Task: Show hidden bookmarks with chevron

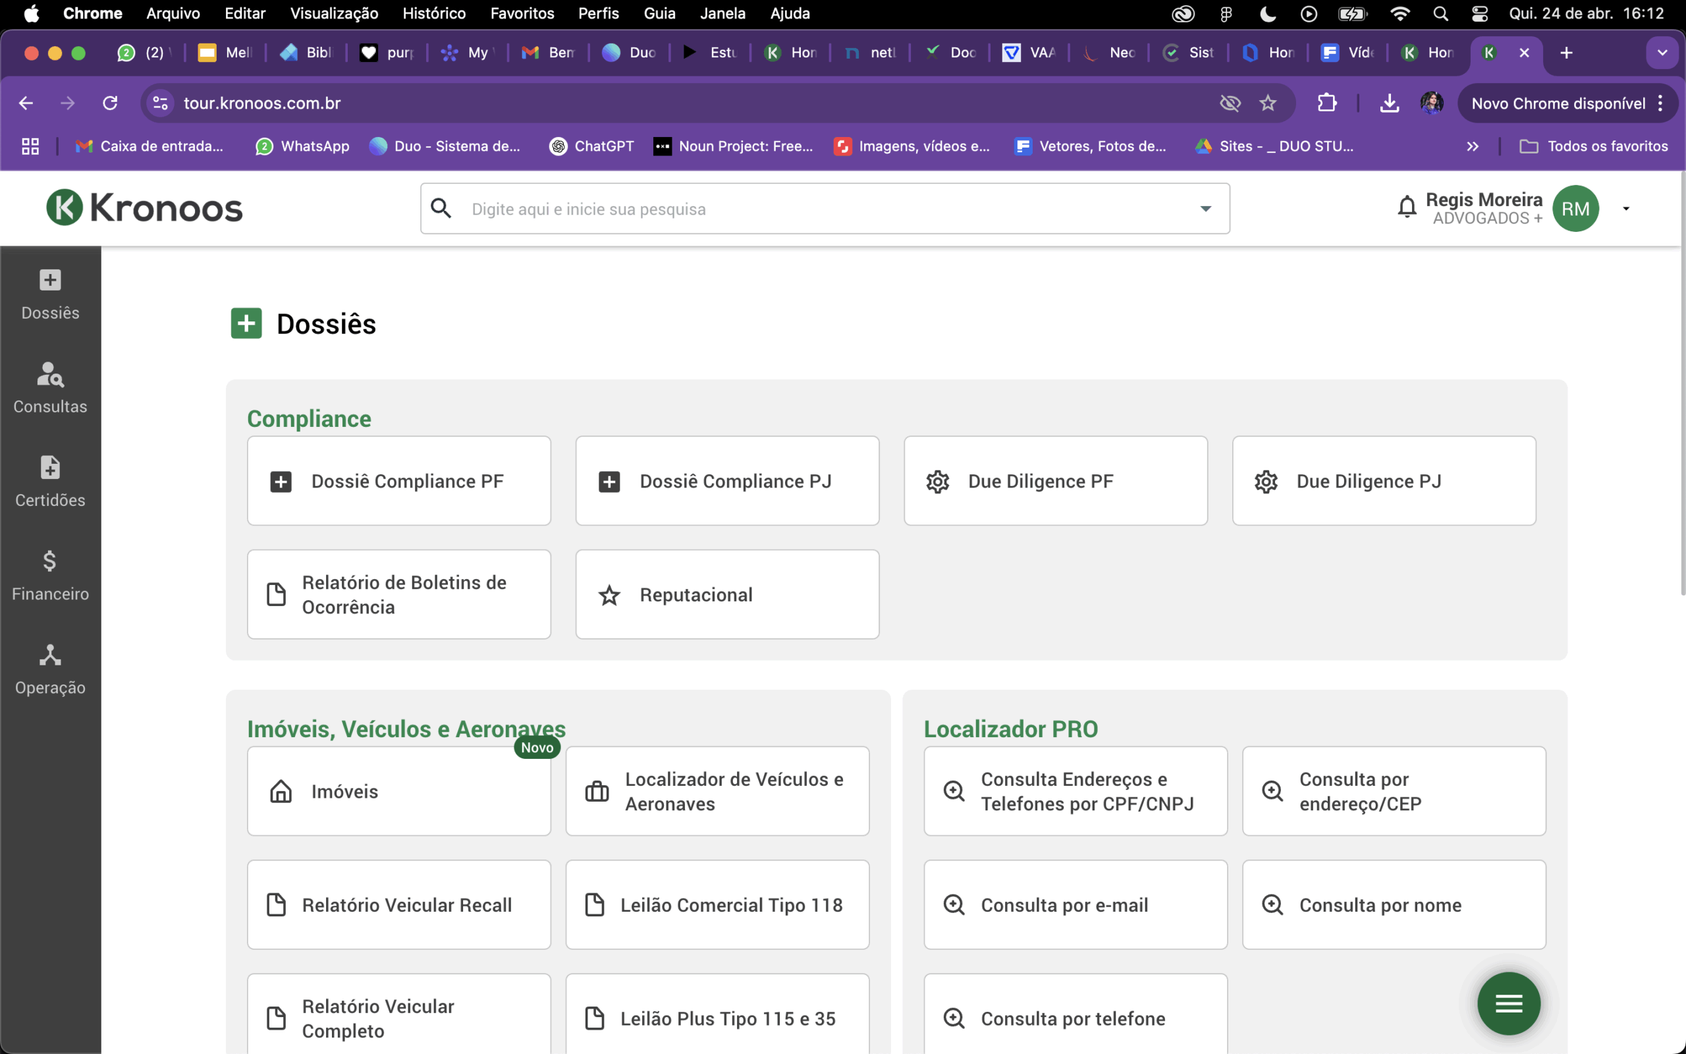Action: (x=1472, y=146)
